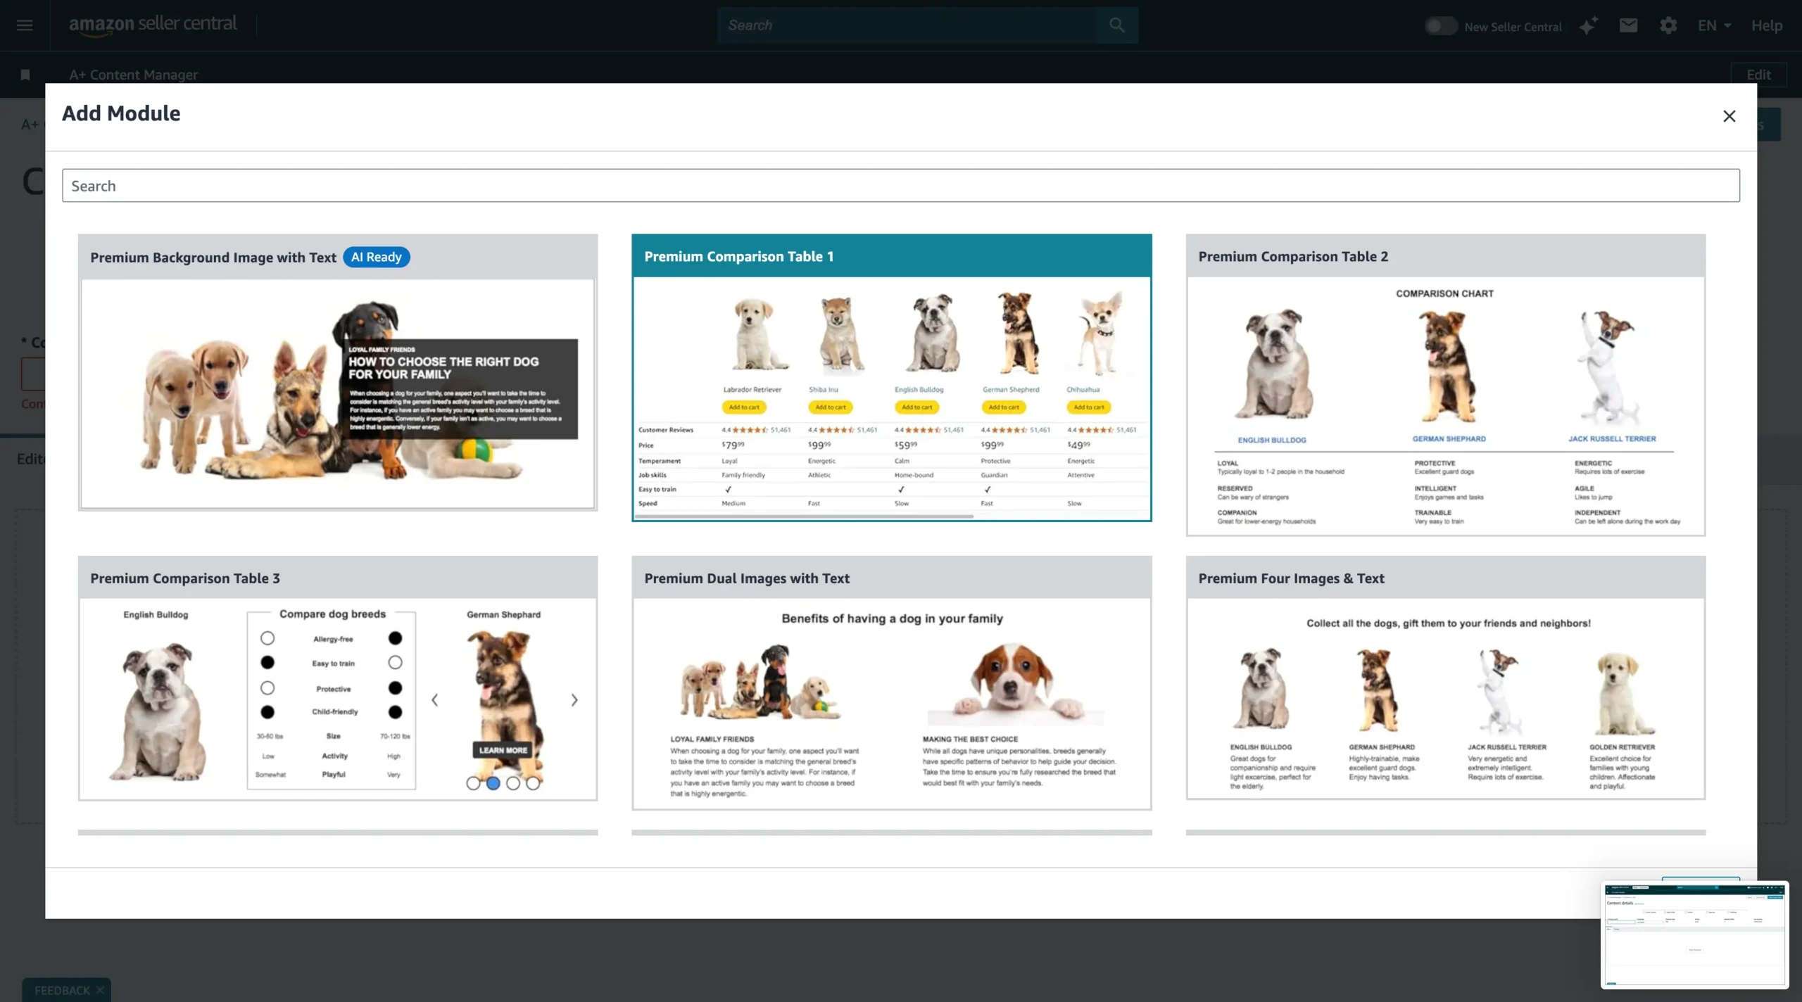Open the mail messages icon
The height and width of the screenshot is (1002, 1802).
[1628, 26]
